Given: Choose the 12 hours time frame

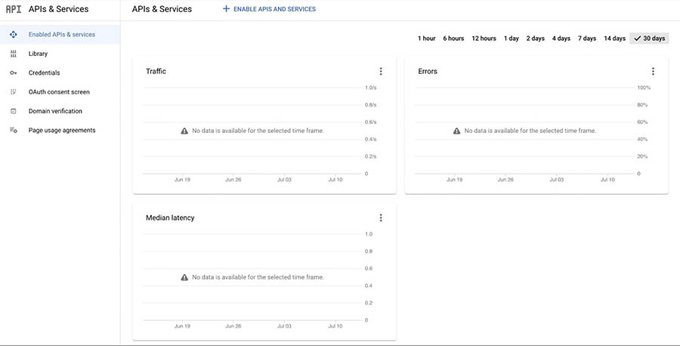Looking at the screenshot, I should point(484,39).
